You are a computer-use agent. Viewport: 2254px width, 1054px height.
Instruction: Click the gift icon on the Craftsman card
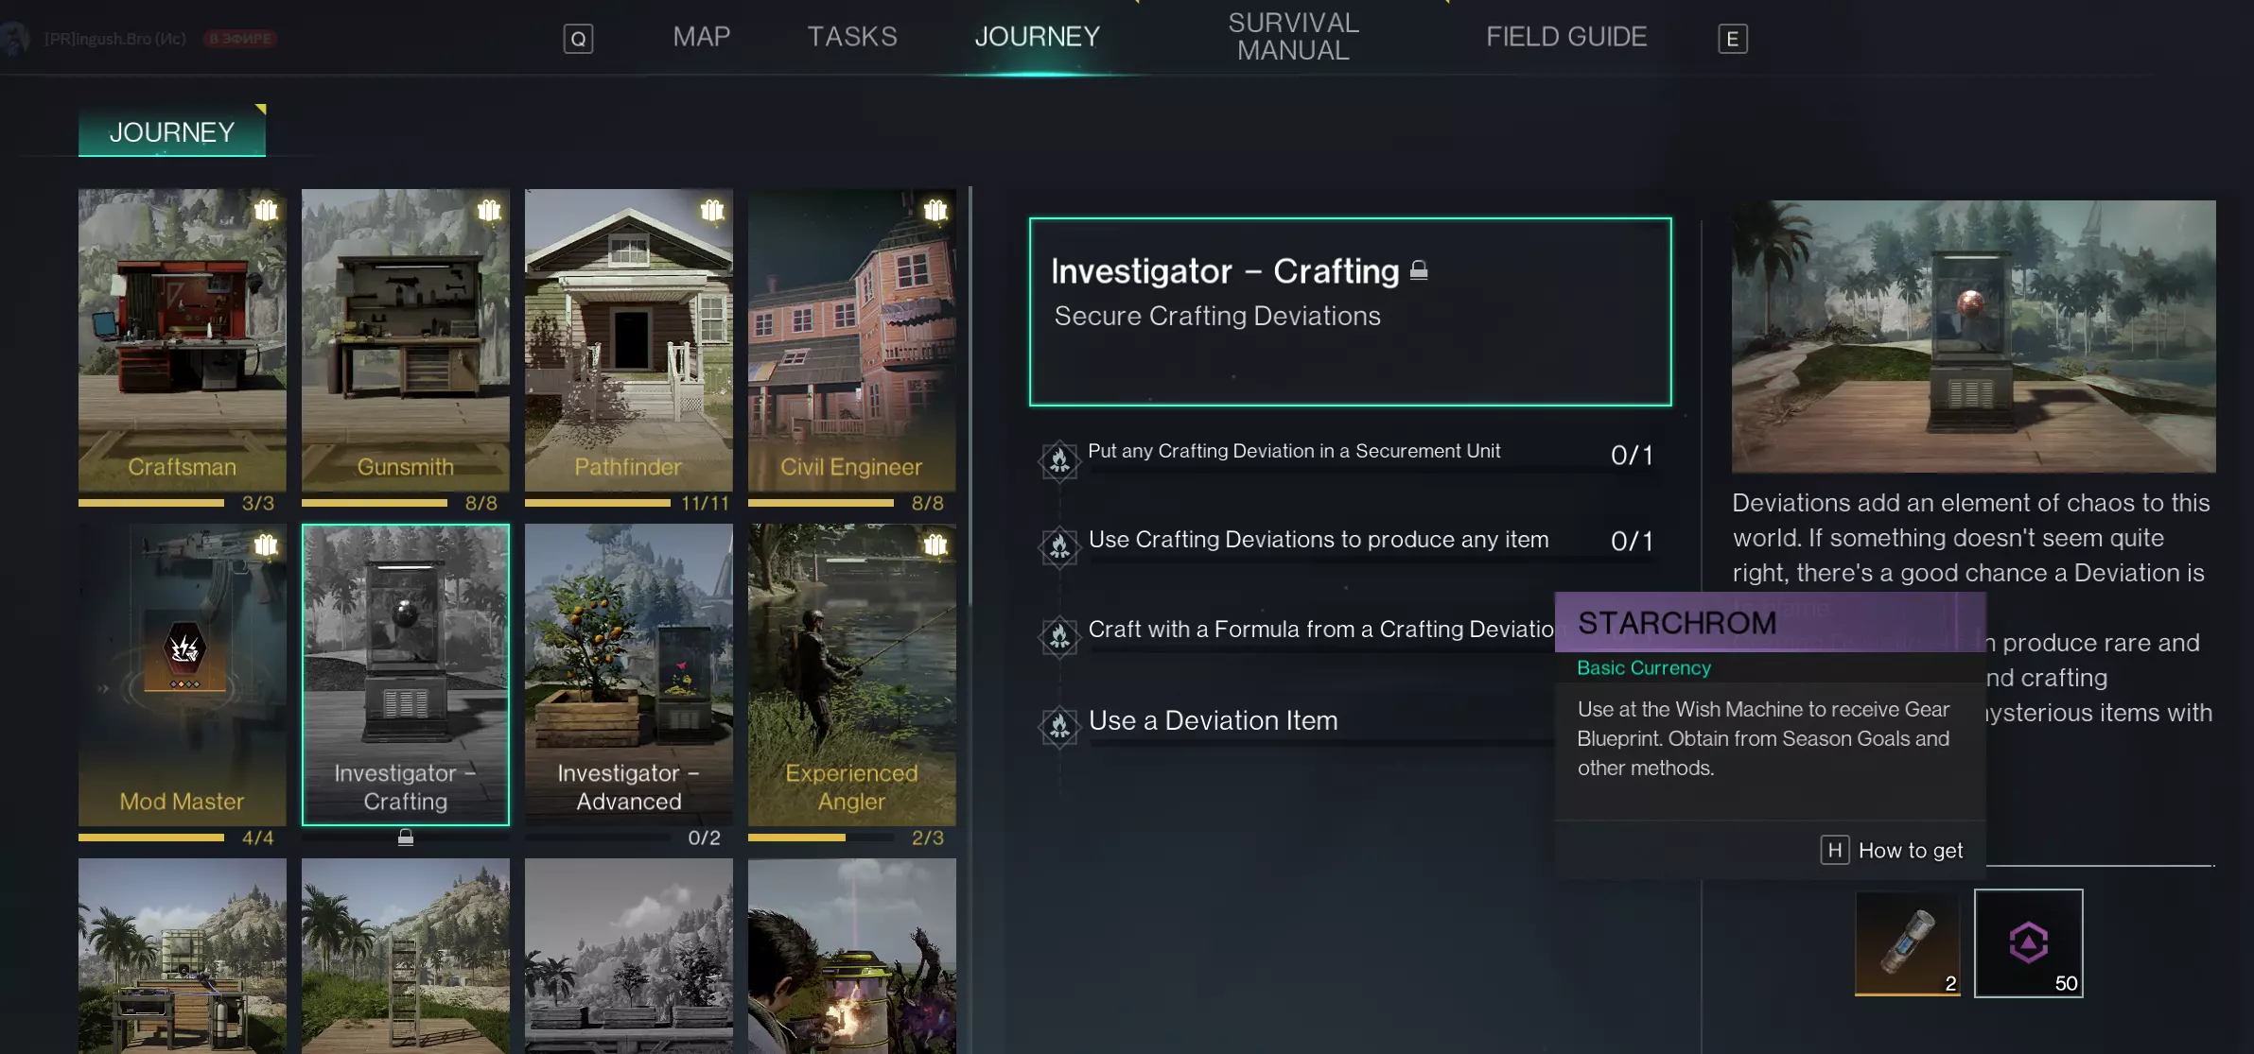(266, 210)
